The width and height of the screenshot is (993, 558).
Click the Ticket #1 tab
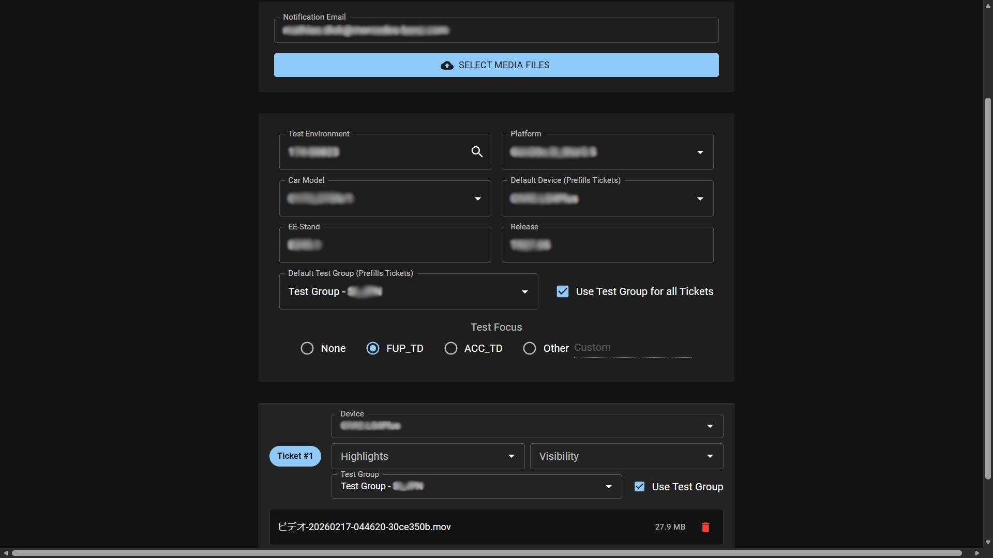(295, 456)
